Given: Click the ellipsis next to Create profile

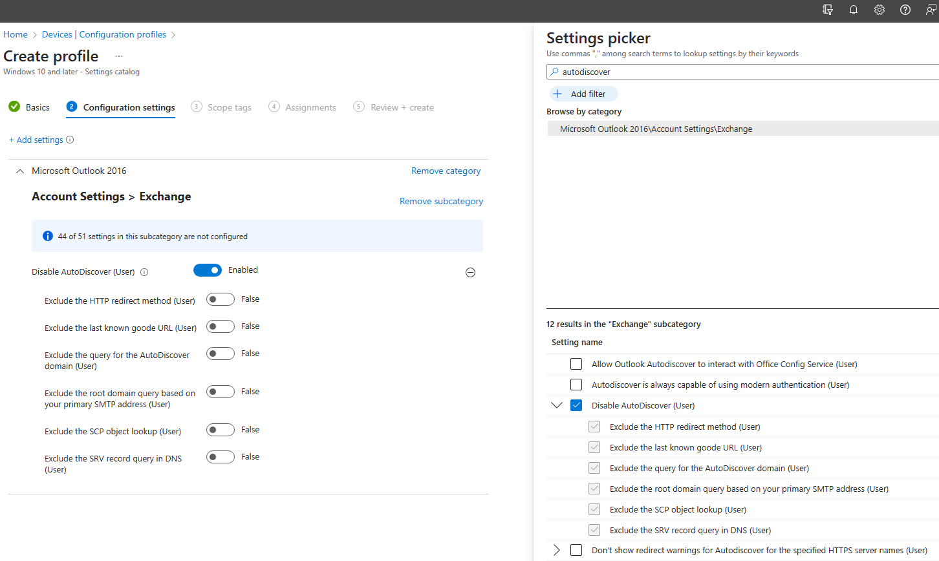Looking at the screenshot, I should click(119, 56).
